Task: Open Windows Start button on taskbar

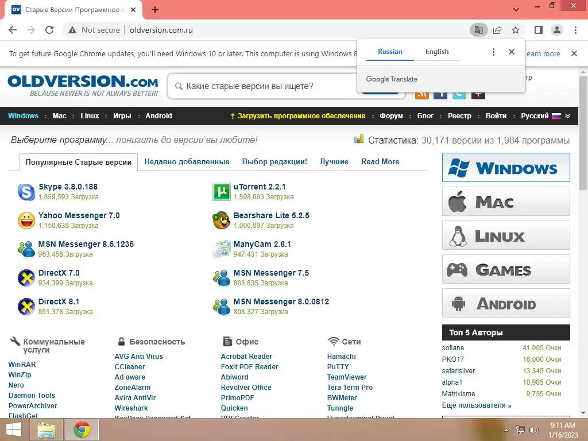Action: click(14, 430)
